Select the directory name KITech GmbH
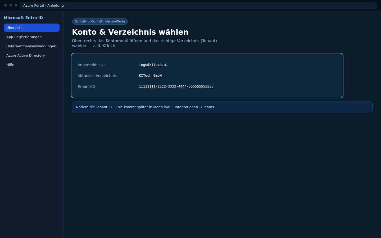Screen dimensions: 381x238 pyautogui.click(x=150, y=76)
